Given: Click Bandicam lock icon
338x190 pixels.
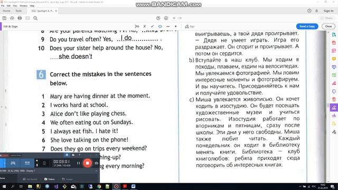Looking at the screenshot, I should coord(67,155).
